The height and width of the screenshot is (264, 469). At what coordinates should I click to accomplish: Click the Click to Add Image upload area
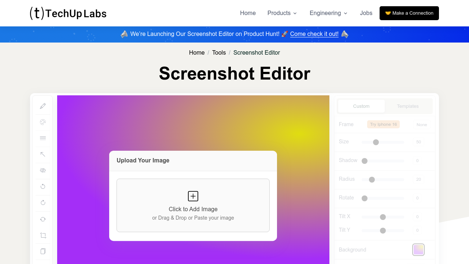point(193,205)
